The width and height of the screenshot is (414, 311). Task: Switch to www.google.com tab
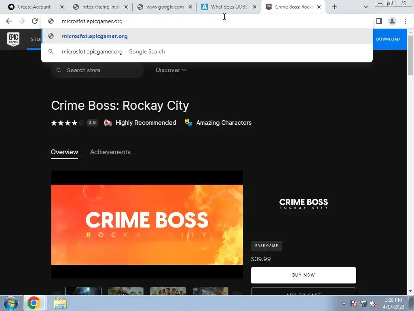click(x=165, y=7)
